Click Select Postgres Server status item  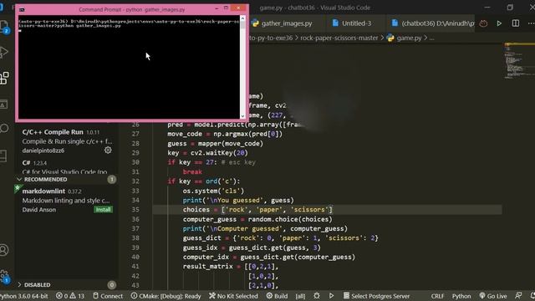point(376,296)
